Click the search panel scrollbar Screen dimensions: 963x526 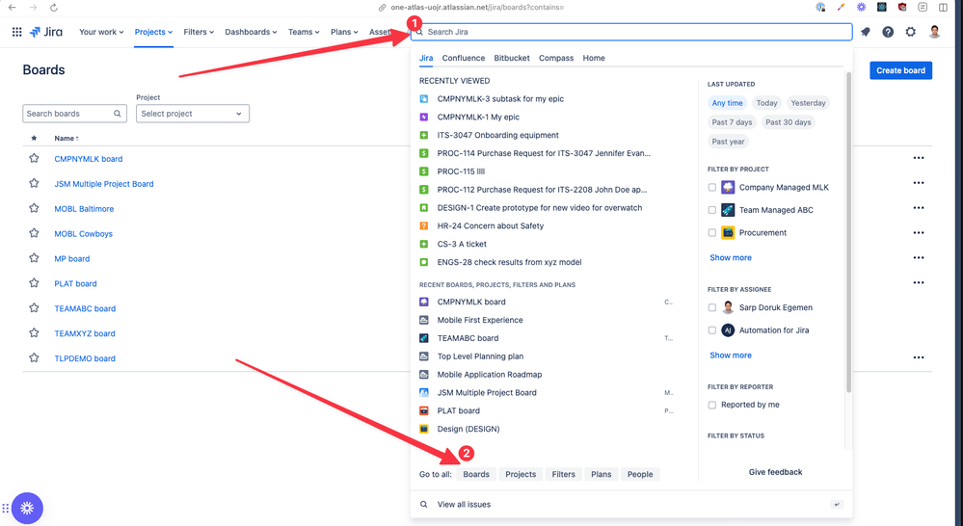pos(848,232)
